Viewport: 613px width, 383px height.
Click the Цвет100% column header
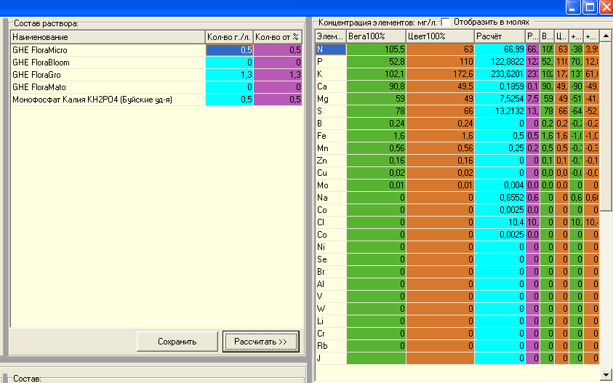pyautogui.click(x=440, y=36)
